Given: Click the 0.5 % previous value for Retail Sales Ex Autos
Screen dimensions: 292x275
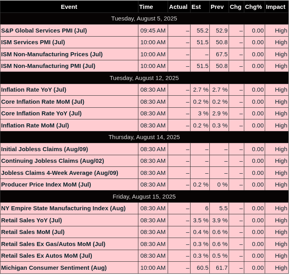Looking at the screenshot, I should tap(219, 256).
